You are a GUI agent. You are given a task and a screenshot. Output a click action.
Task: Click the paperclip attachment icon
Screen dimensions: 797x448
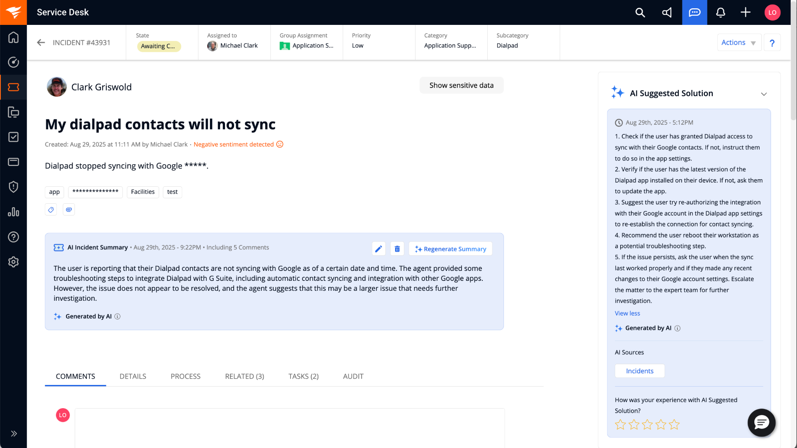click(69, 209)
